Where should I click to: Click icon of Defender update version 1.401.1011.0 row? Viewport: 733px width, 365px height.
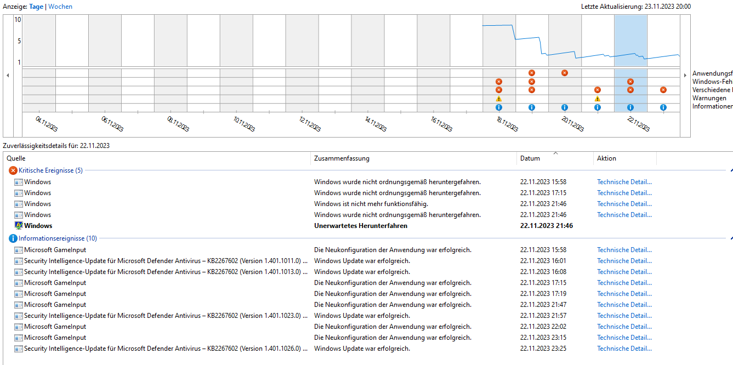click(19, 261)
